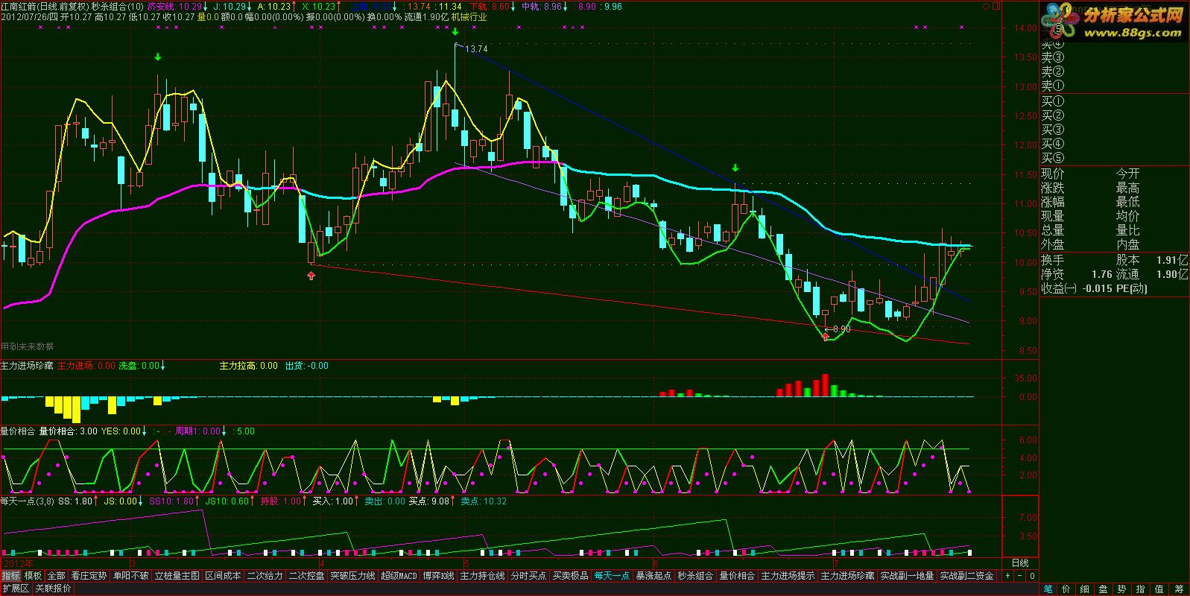
Task: Click the 机械行业 industry link
Action: click(x=469, y=17)
